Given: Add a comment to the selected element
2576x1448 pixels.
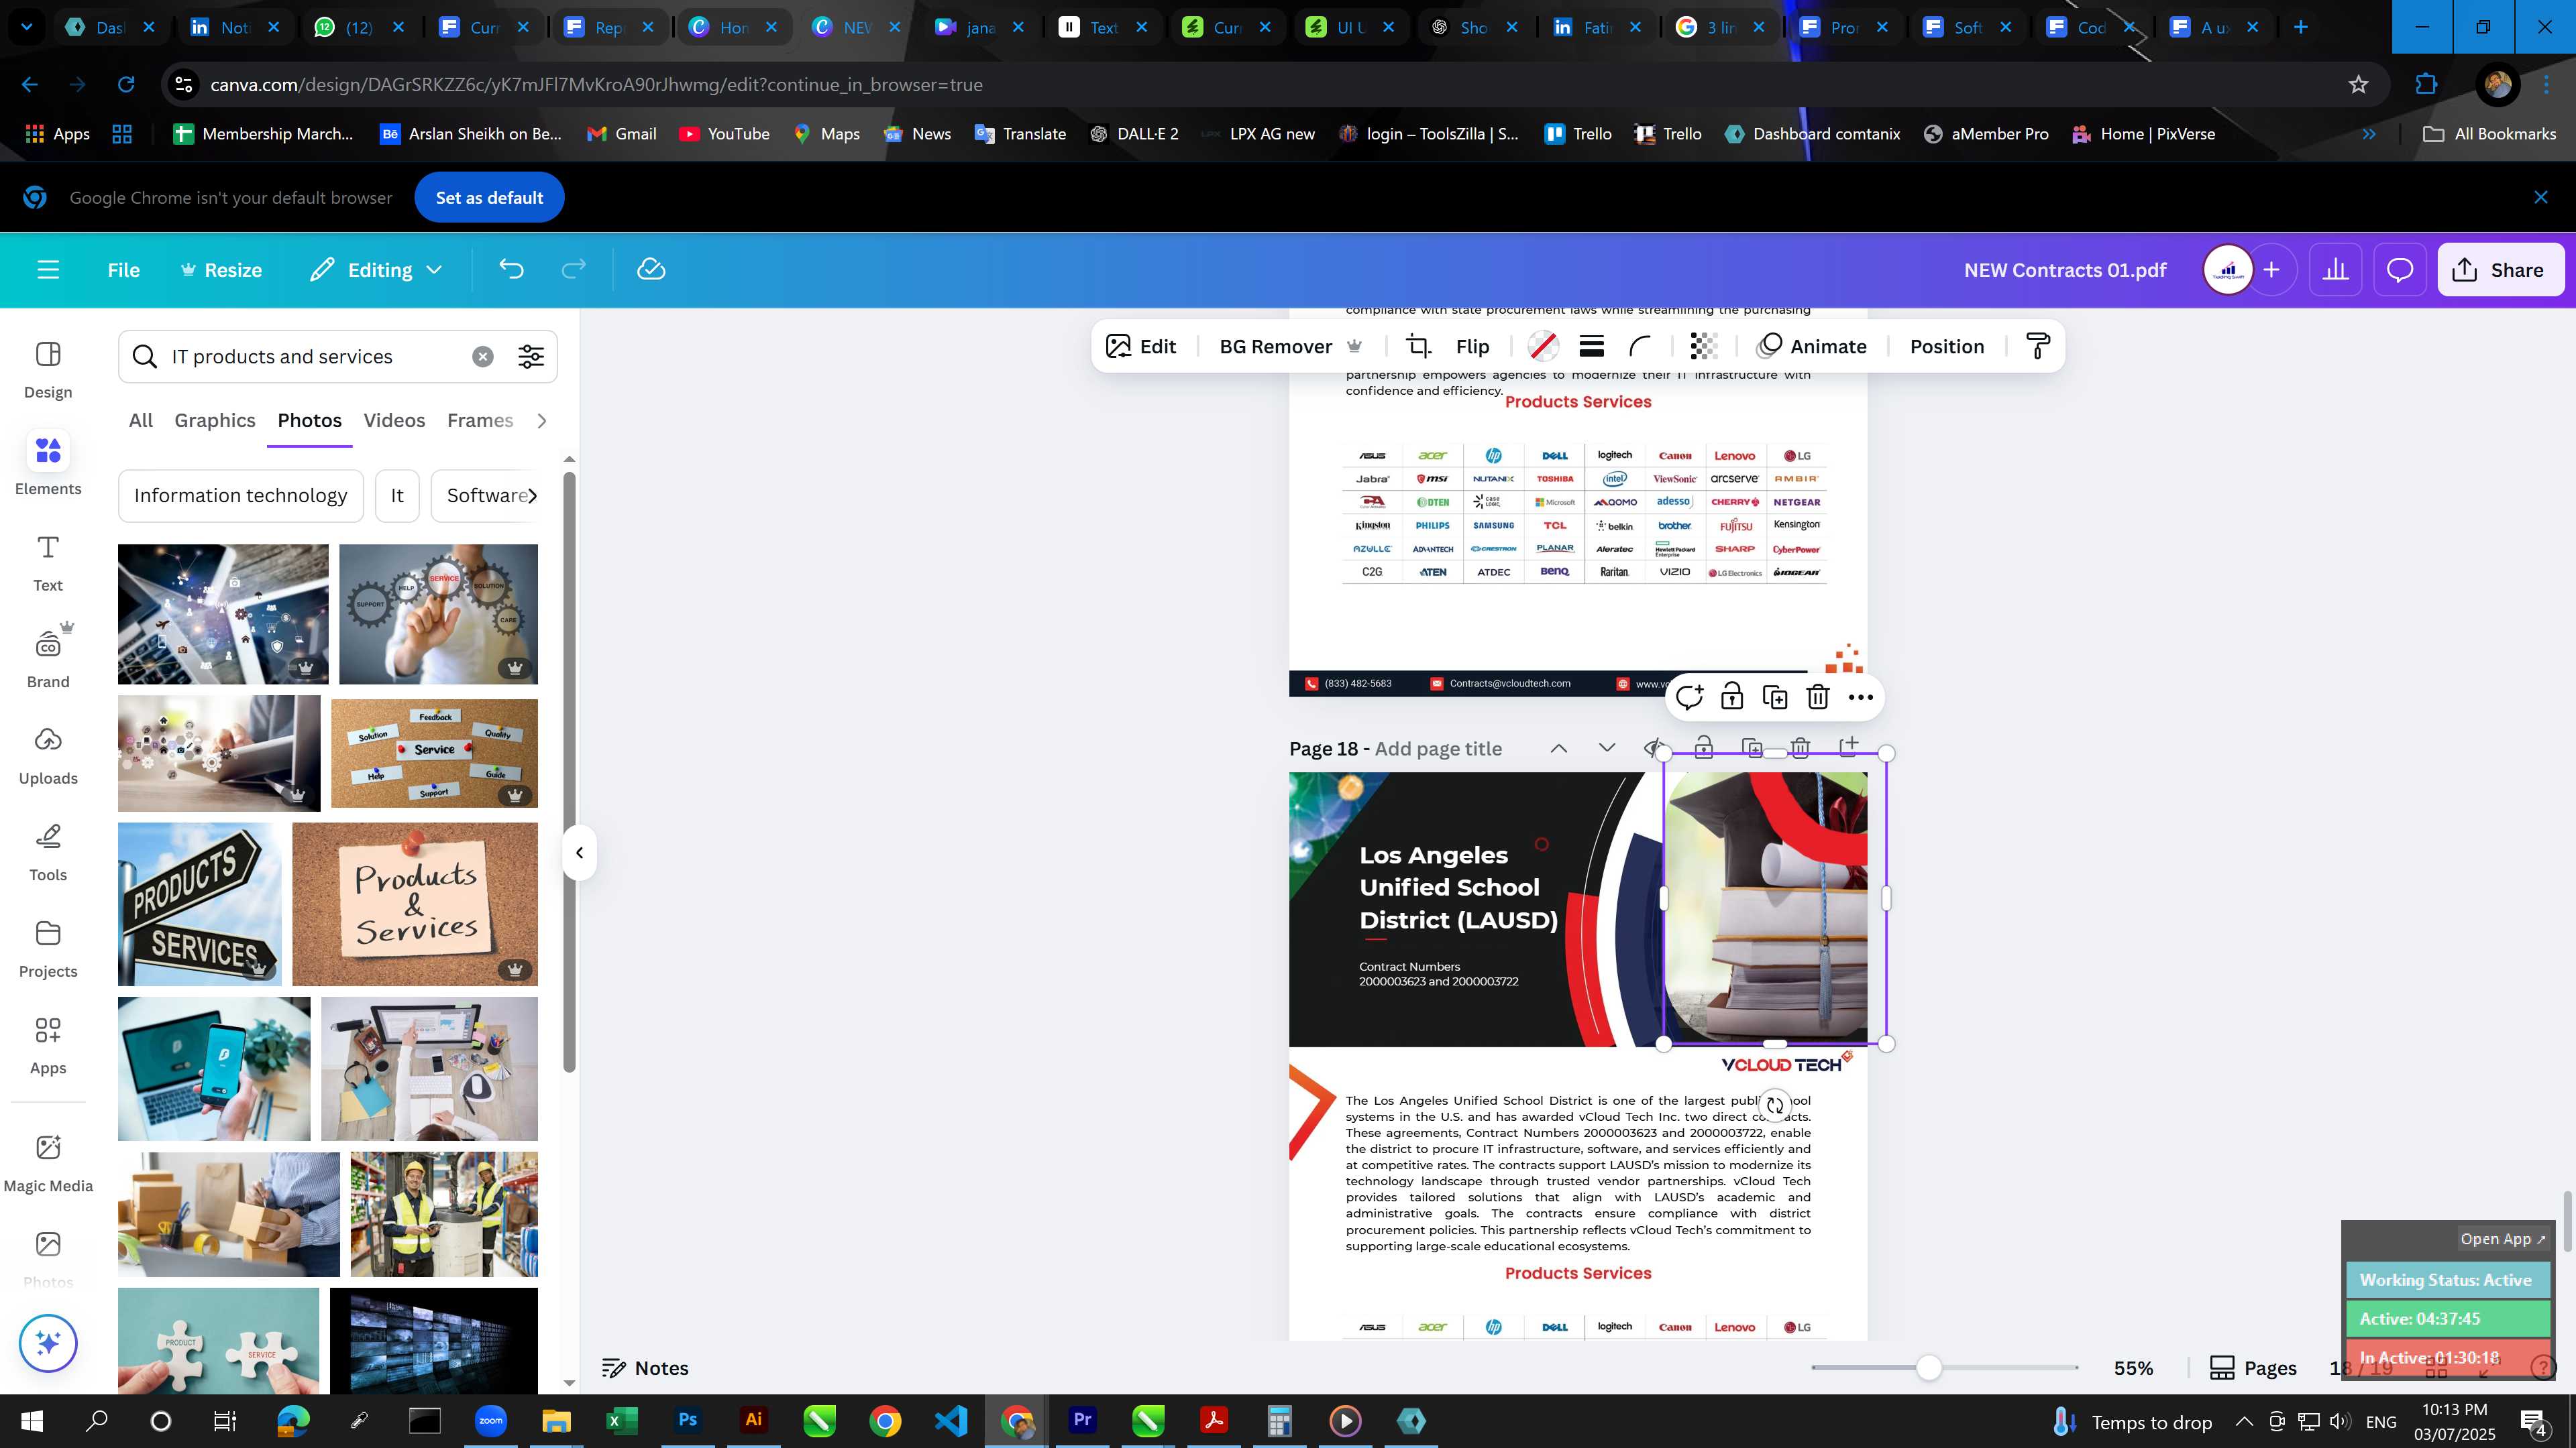Looking at the screenshot, I should pyautogui.click(x=1690, y=697).
